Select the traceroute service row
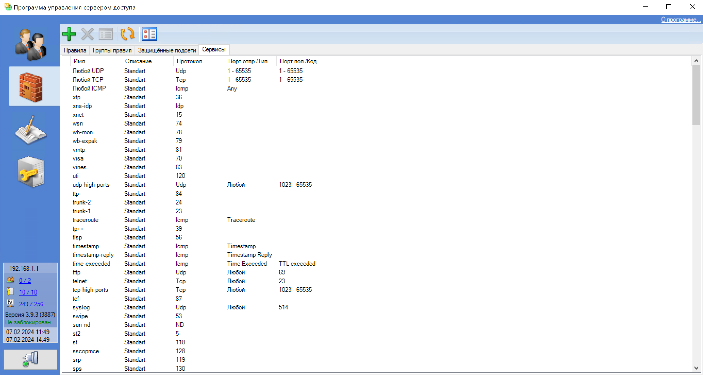This screenshot has height=375, width=703. point(85,220)
